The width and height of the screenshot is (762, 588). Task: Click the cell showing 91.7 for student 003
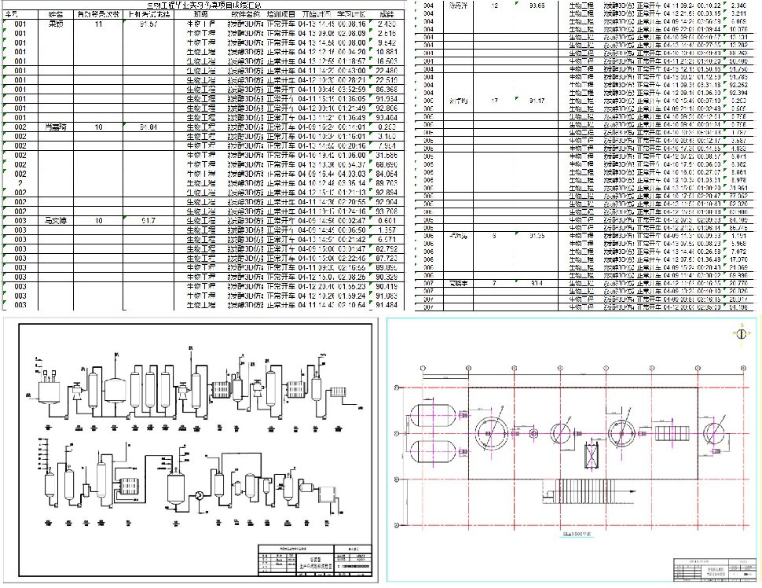pos(147,221)
